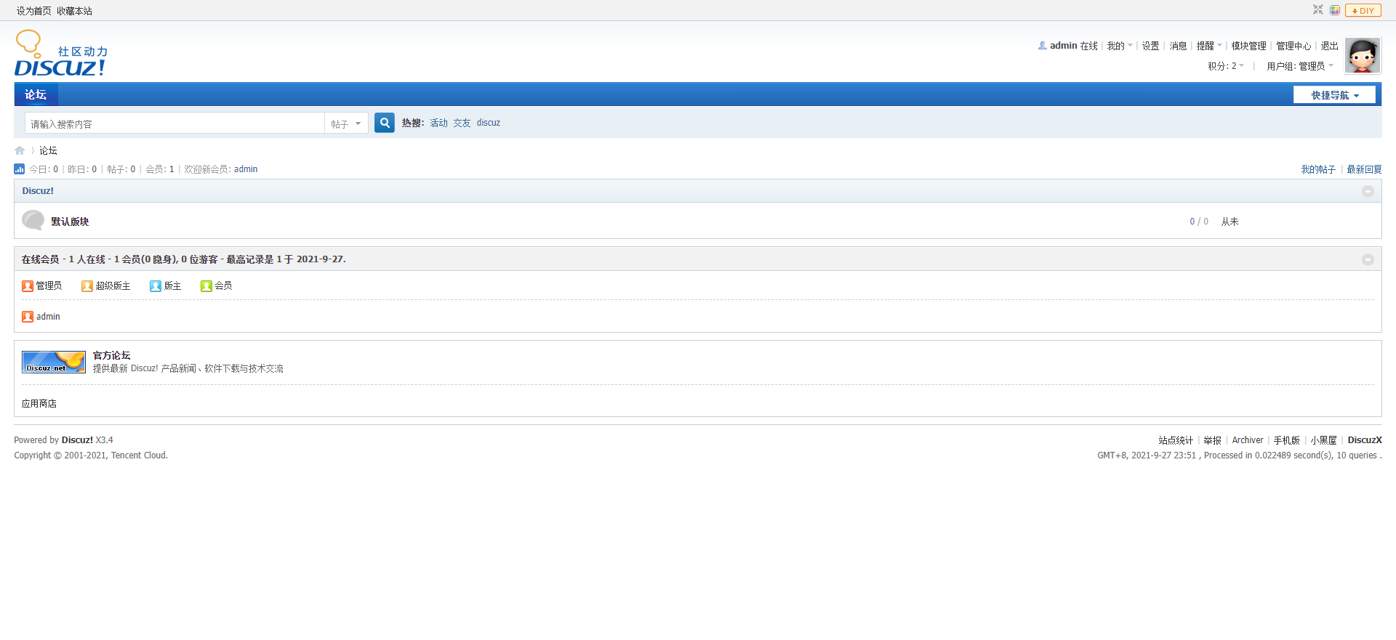Open 消息 in the user menu
1396x640 pixels.
click(x=1178, y=46)
